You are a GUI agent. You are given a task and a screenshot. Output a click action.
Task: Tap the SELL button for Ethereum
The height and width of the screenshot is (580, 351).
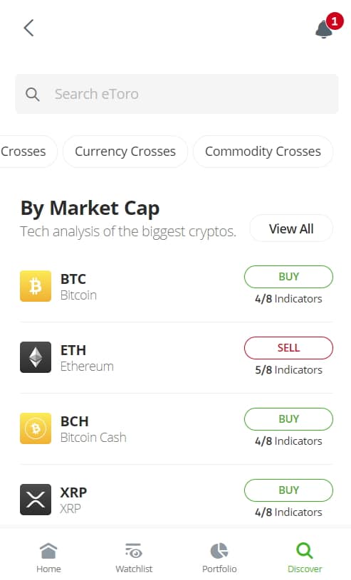point(288,348)
